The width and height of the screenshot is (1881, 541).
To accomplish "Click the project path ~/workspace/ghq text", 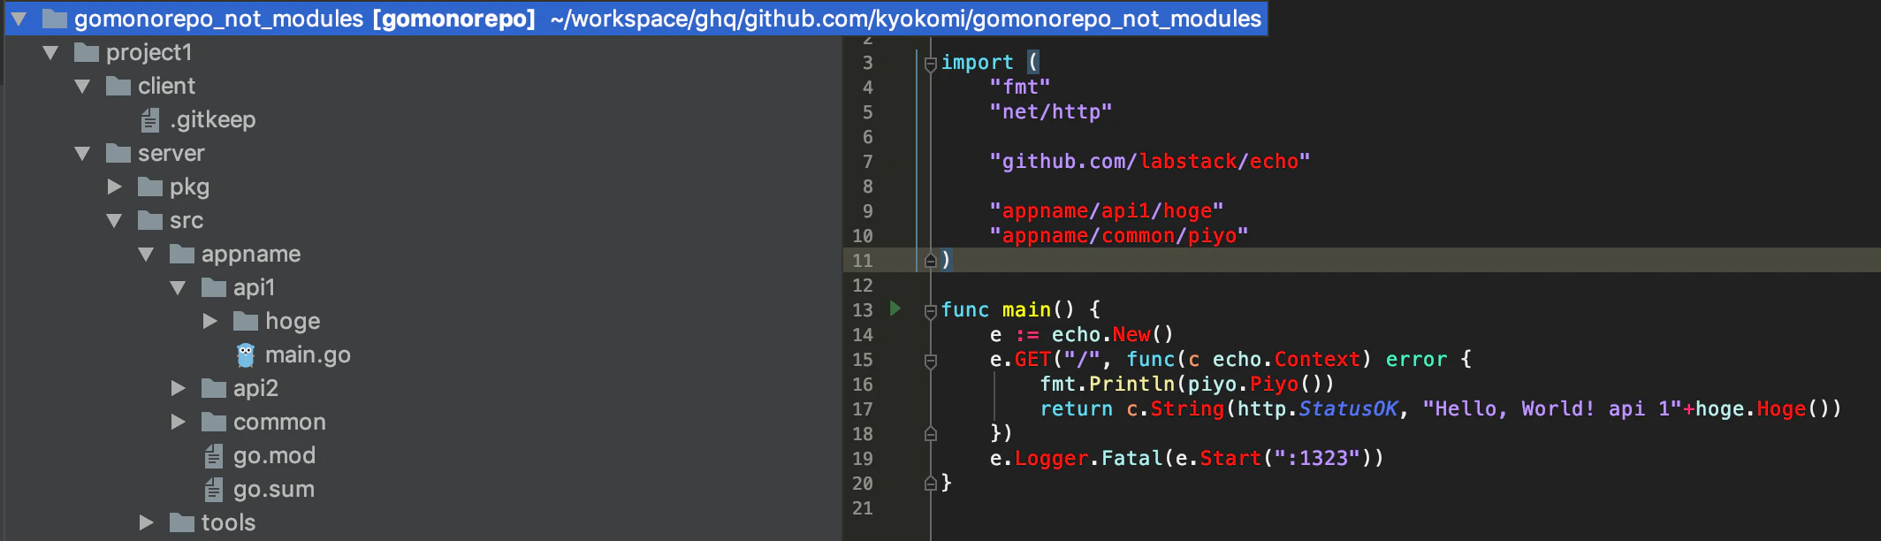I will [905, 19].
